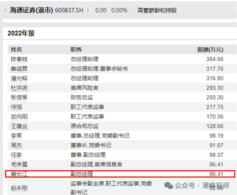Viewport: 237px width, 195px height.
Task: Go to previous stock with left chevron
Action: coord(5,10)
